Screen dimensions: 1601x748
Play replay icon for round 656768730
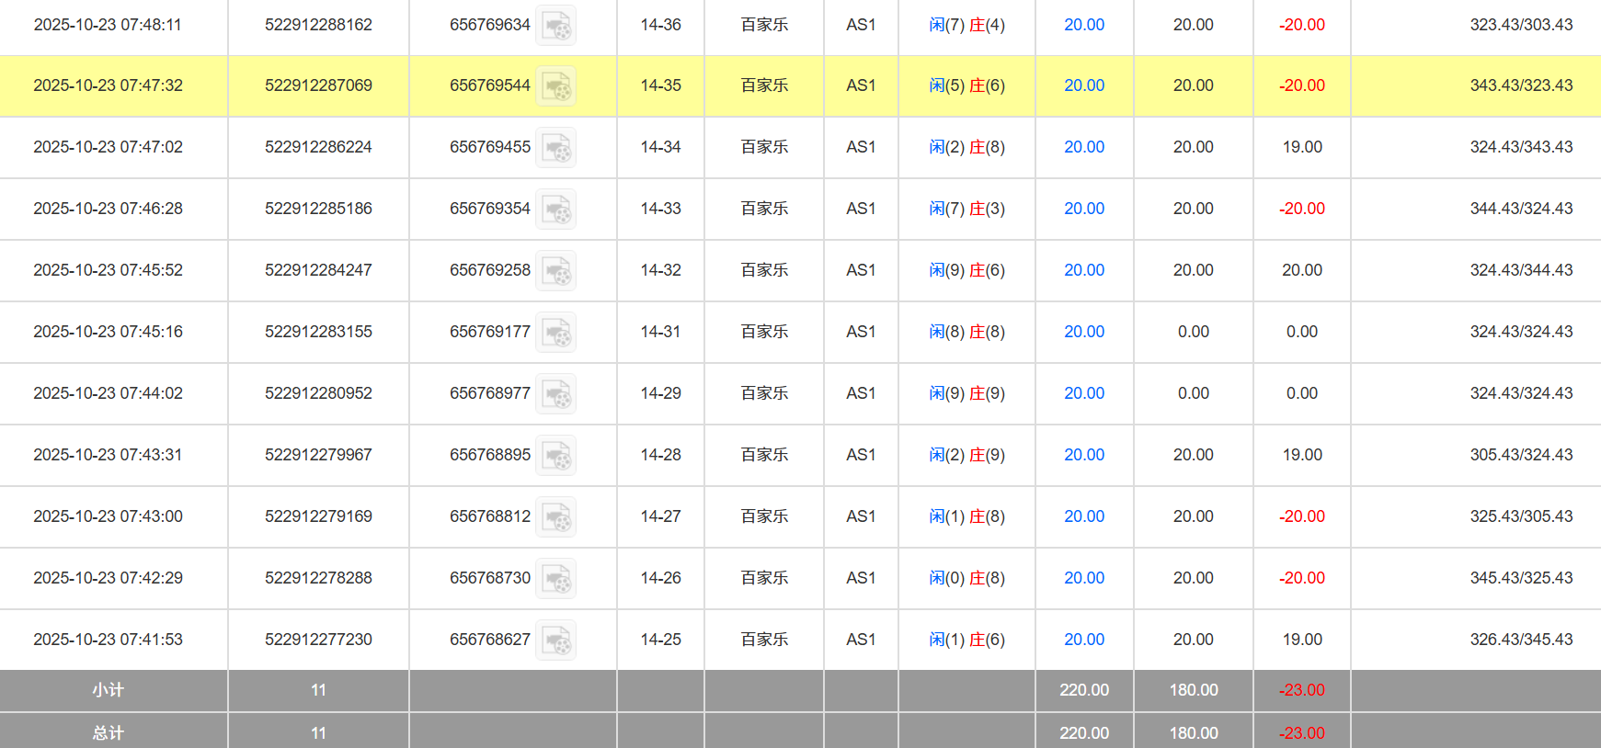click(555, 579)
